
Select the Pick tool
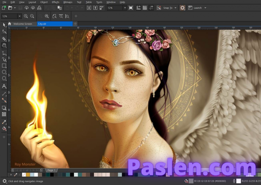click(x=4, y=25)
